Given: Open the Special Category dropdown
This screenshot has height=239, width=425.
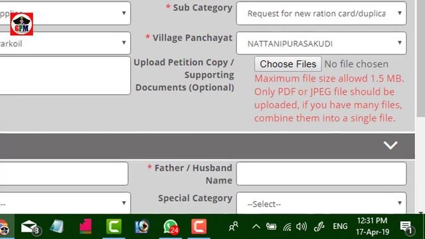Looking at the screenshot, I should [x=321, y=203].
